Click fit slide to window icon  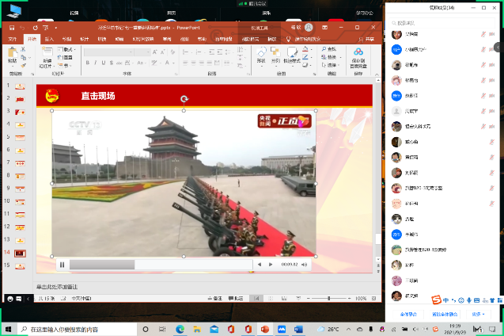tap(373, 298)
